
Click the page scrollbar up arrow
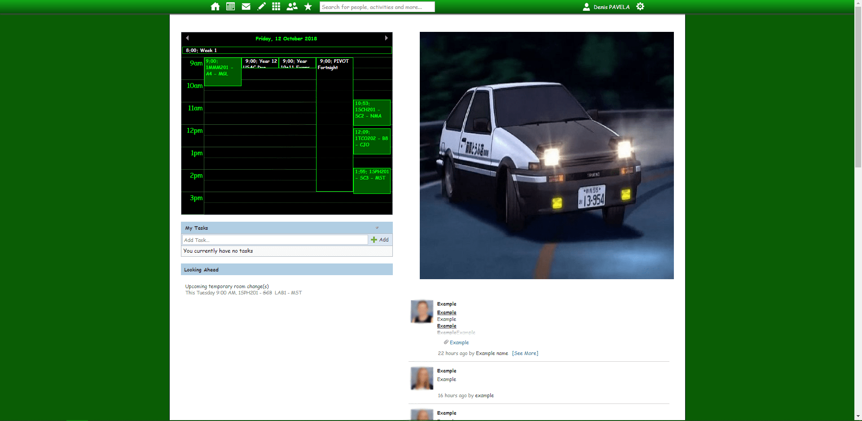[x=858, y=4]
